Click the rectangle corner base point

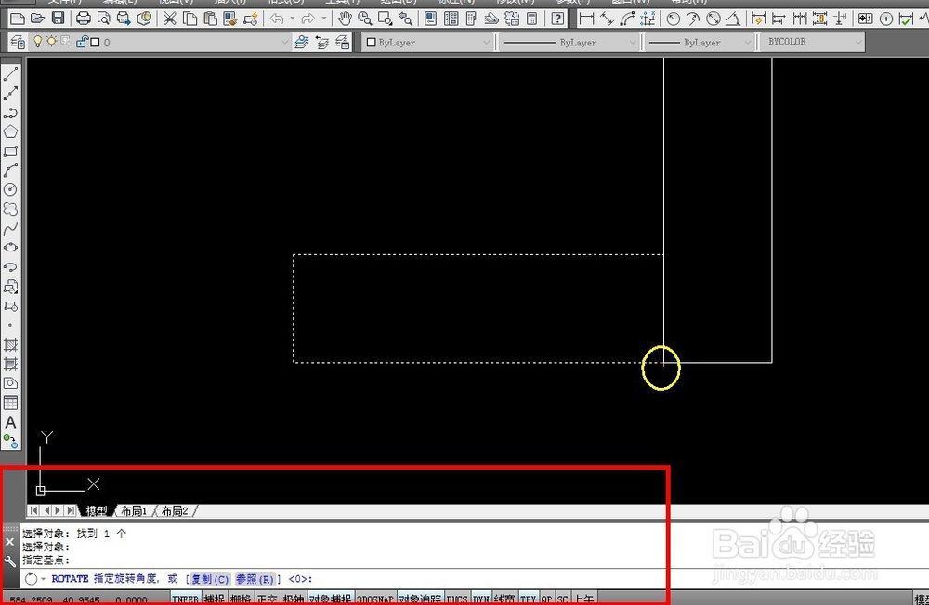coord(663,363)
